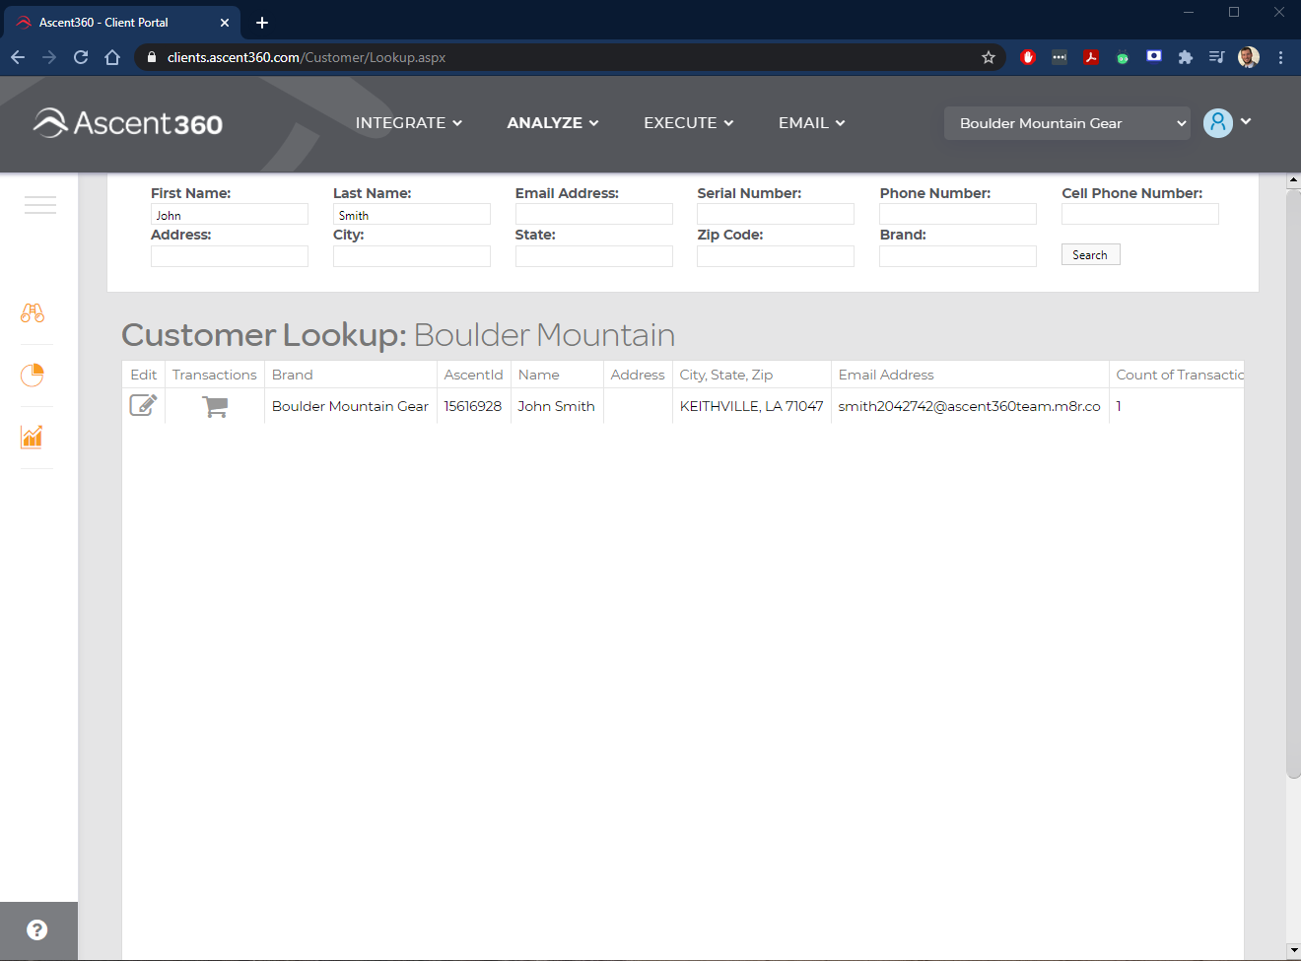Select the smith2042742 email address cell

pyautogui.click(x=969, y=406)
